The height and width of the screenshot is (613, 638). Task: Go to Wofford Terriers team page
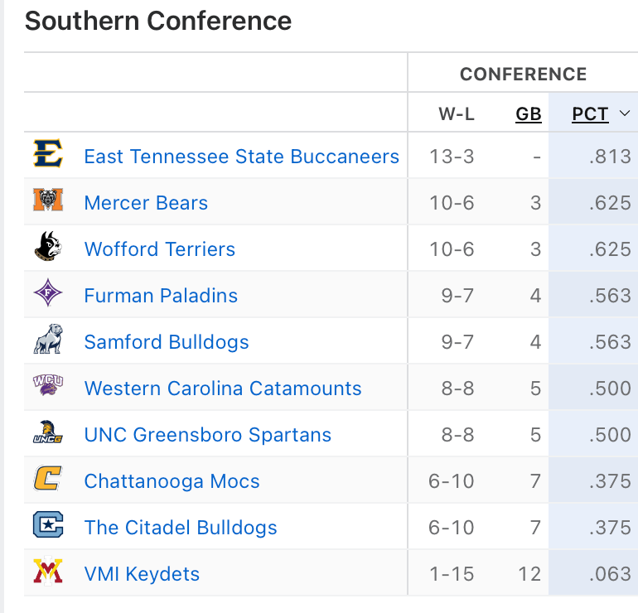pyautogui.click(x=160, y=249)
